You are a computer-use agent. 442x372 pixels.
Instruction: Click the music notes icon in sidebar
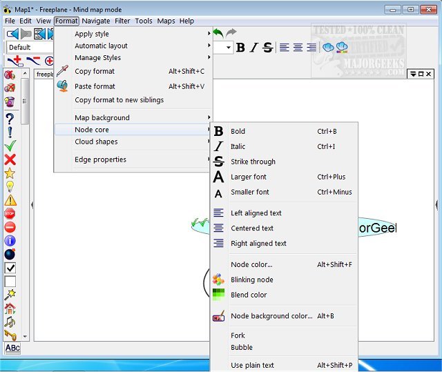tap(10, 322)
